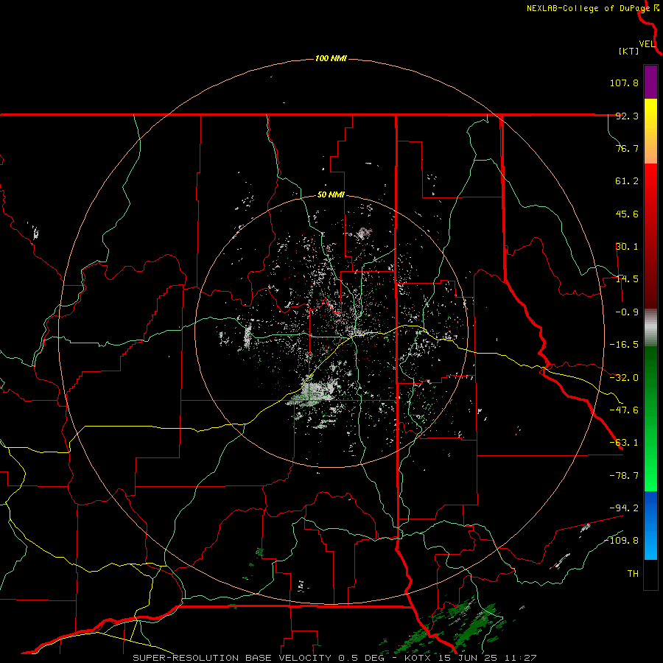The image size is (663, 663).
Task: Click the VEL legend title
Action: [x=647, y=44]
